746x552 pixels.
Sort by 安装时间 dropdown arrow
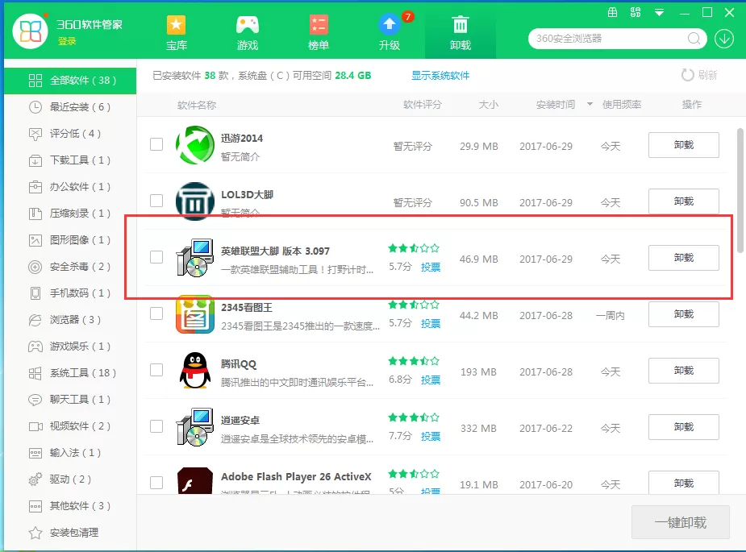pos(590,104)
